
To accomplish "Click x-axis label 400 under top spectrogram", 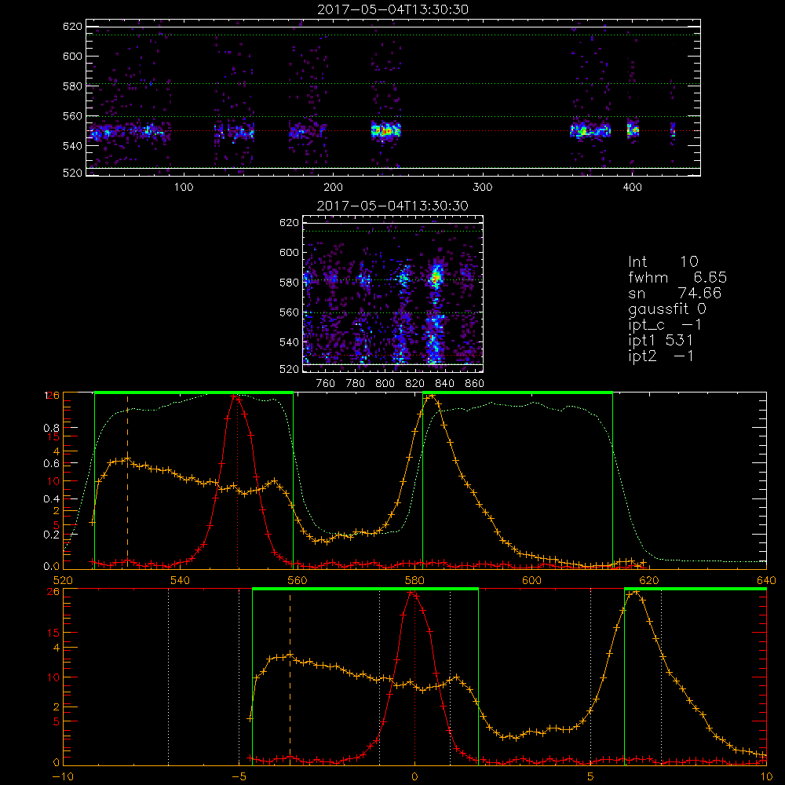I will click(x=632, y=188).
